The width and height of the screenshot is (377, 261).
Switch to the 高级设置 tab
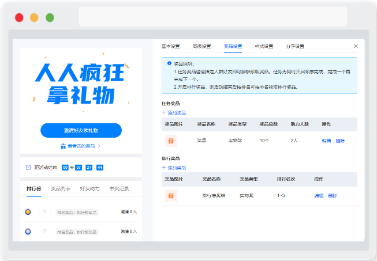point(201,46)
